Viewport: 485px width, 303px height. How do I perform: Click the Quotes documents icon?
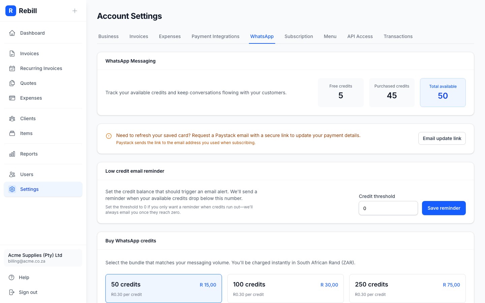[12, 83]
